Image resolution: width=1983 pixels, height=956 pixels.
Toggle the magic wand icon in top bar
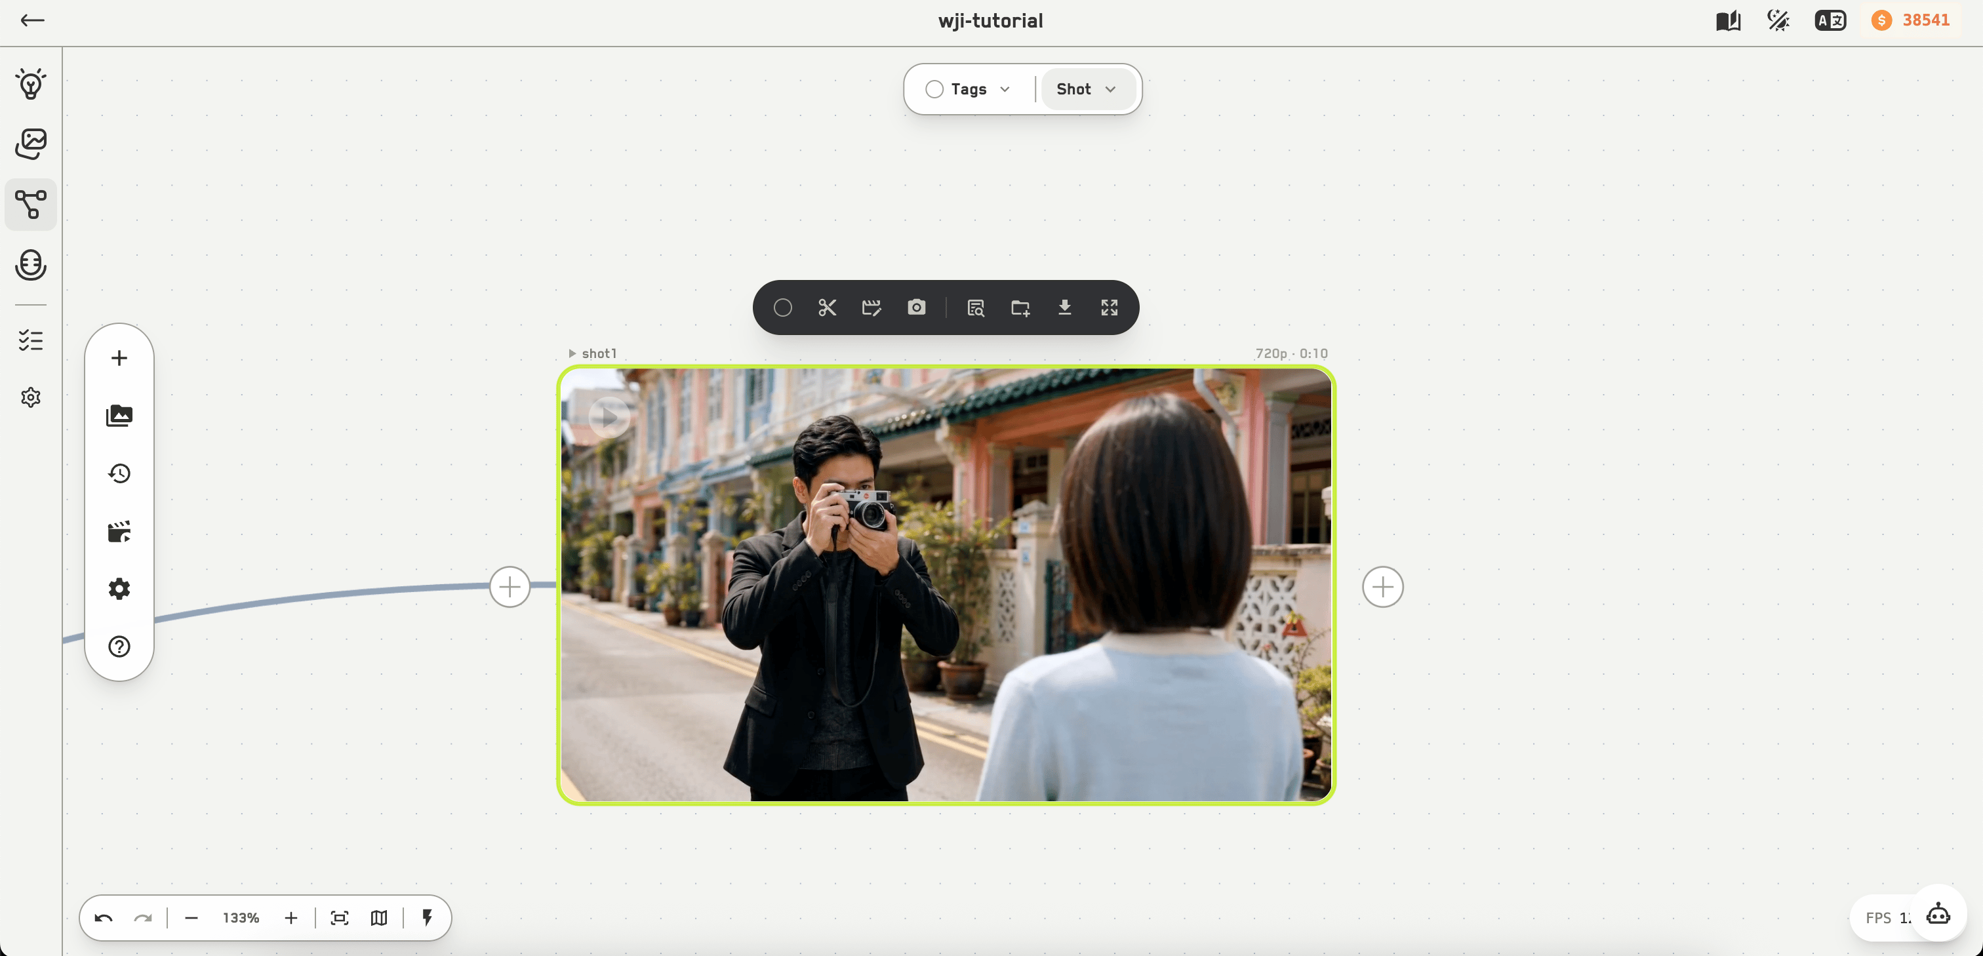1778,21
